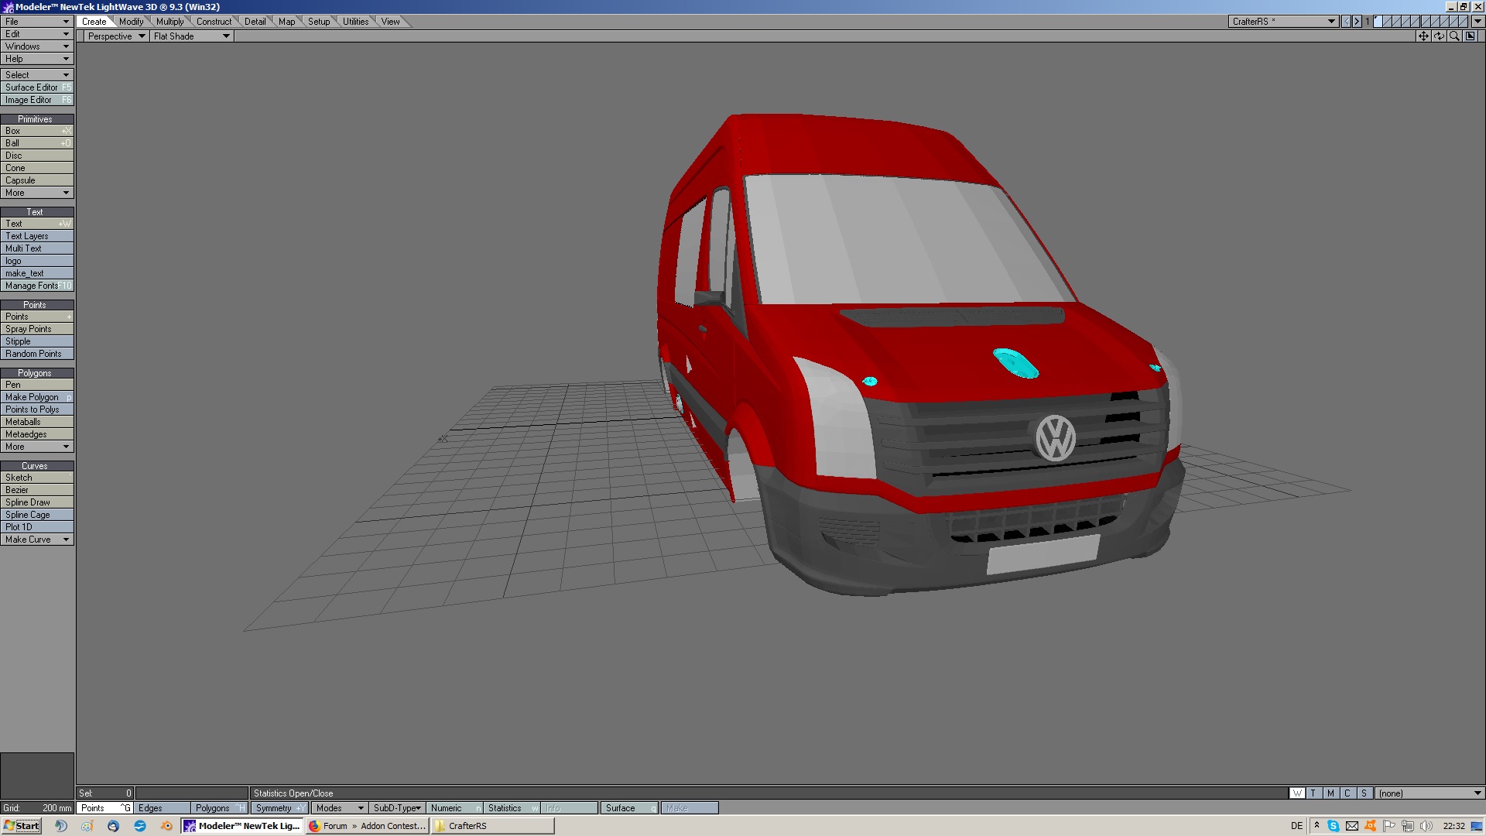Switch to the Detail tab
1486x836 pixels.
[x=255, y=22]
